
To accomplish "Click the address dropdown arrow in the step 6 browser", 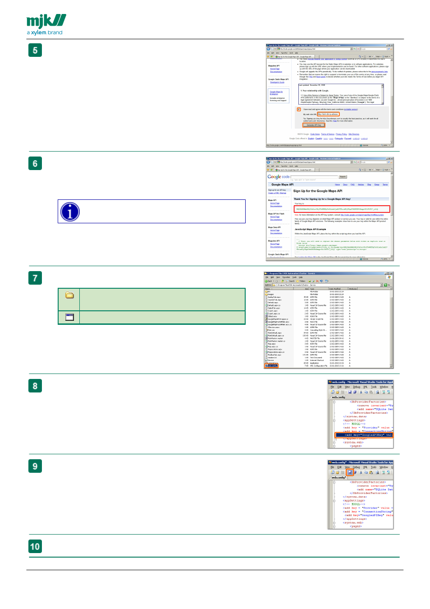I will pyautogui.click(x=352, y=162).
